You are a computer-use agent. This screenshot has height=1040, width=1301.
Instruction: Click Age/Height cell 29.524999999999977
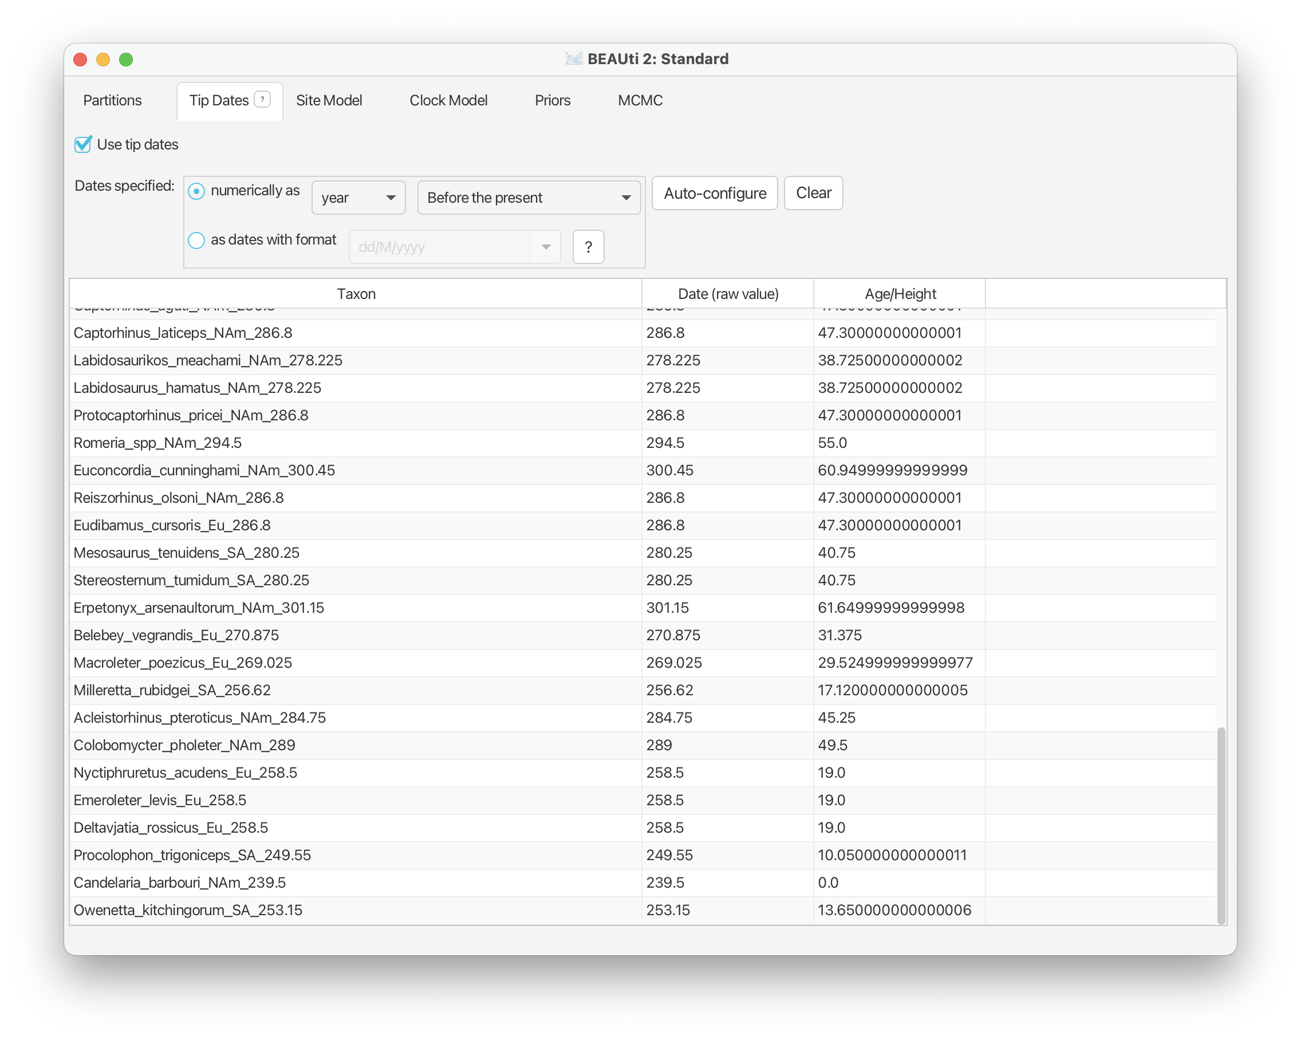point(900,662)
